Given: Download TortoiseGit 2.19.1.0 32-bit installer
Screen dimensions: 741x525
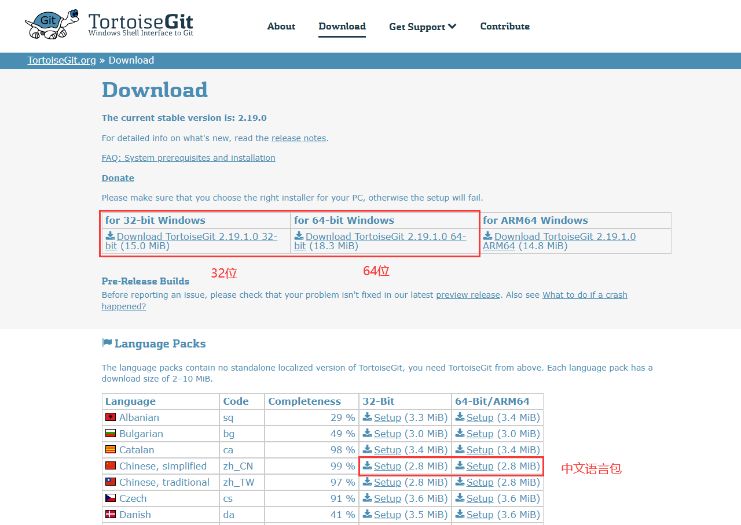Looking at the screenshot, I should (191, 241).
